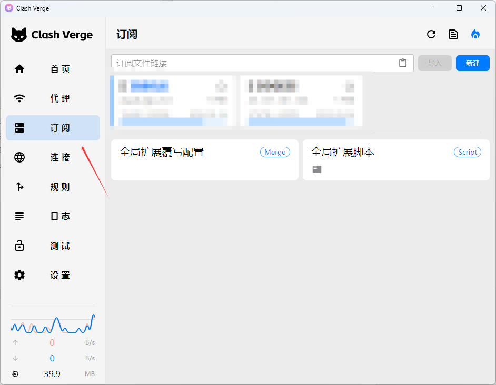
Task: Open the 全局扩展脚本 card
Action: [x=396, y=160]
